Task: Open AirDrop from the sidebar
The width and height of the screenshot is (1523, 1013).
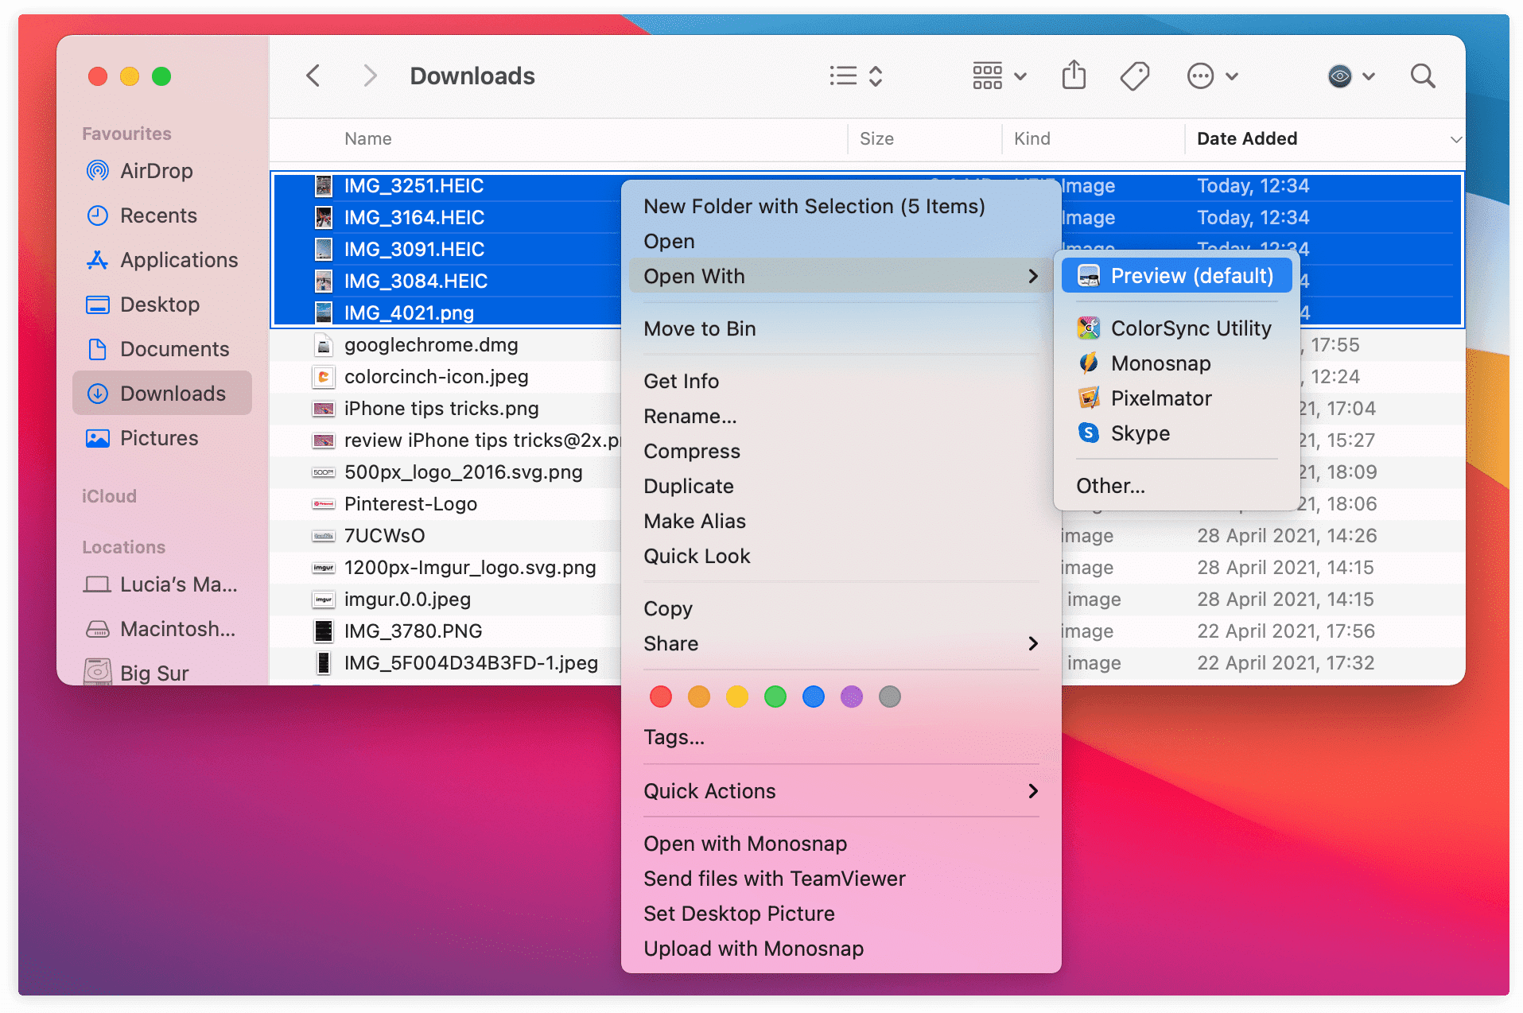Action: [x=156, y=170]
